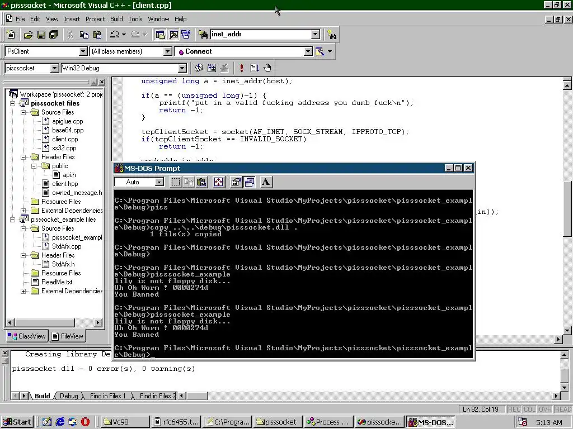The height and width of the screenshot is (429, 573).
Task: Click workspace tree horizontal scrollbar right arrow
Action: (97, 322)
